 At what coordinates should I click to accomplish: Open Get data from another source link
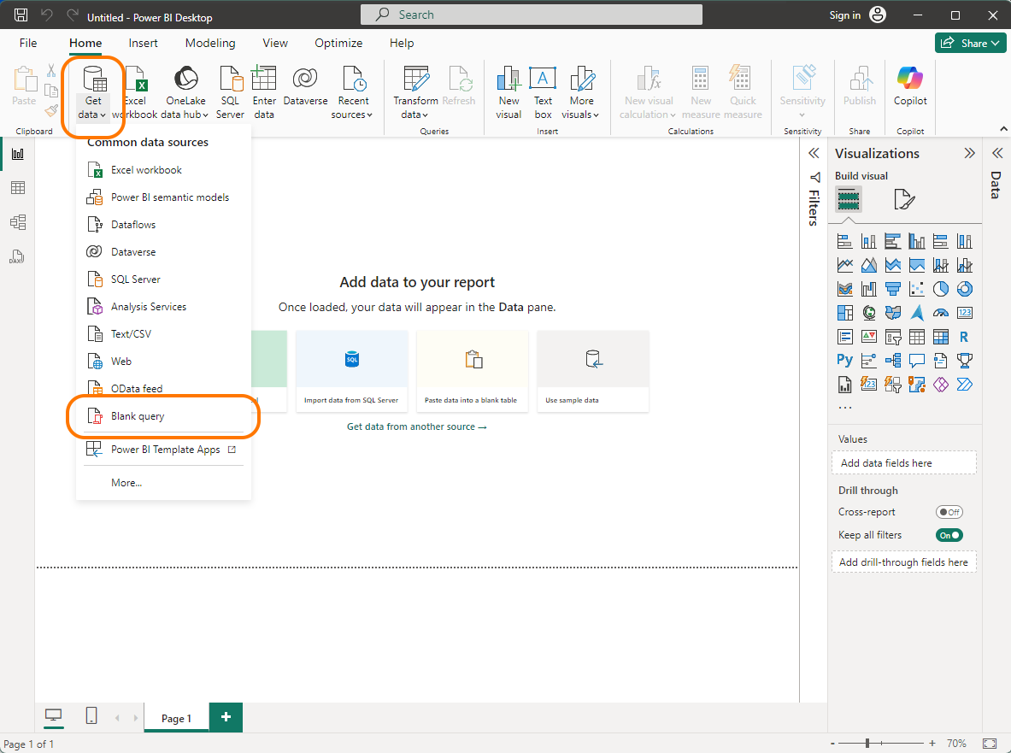(416, 427)
